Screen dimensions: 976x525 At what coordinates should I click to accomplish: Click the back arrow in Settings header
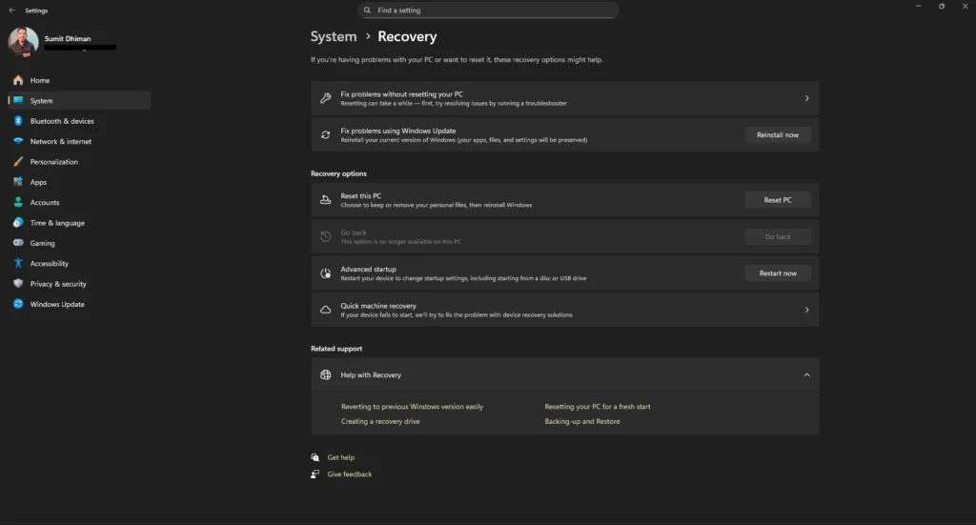(x=11, y=10)
